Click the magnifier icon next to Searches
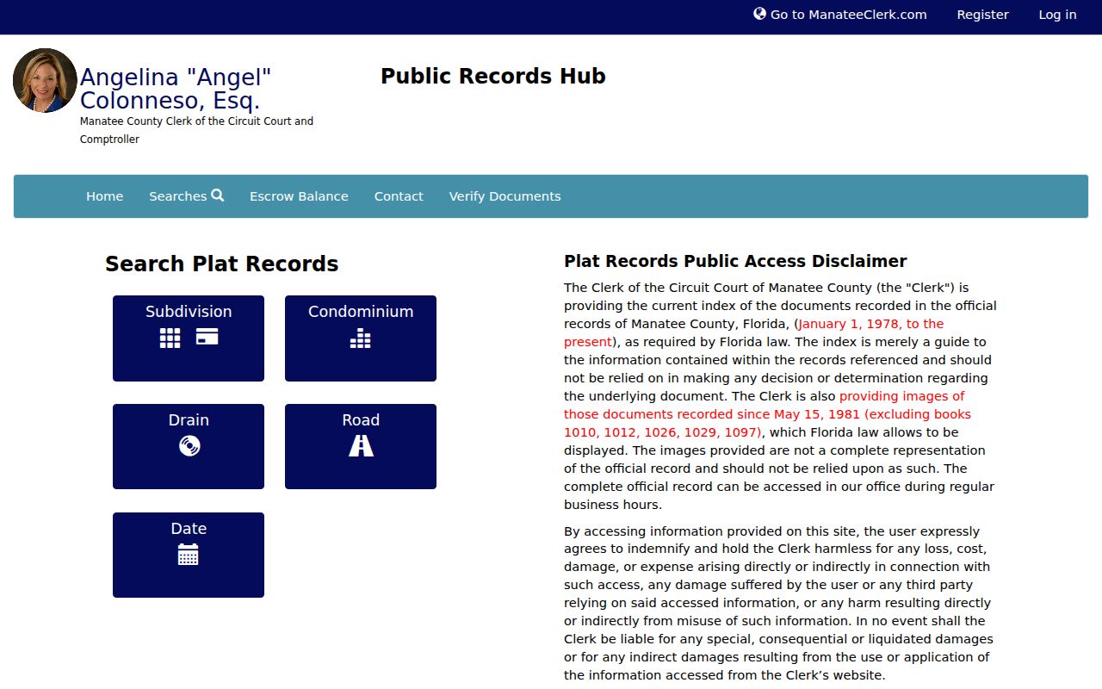This screenshot has width=1102, height=689. [x=217, y=196]
